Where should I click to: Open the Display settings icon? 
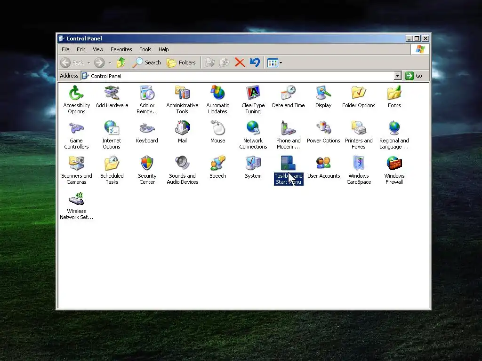pos(323,93)
